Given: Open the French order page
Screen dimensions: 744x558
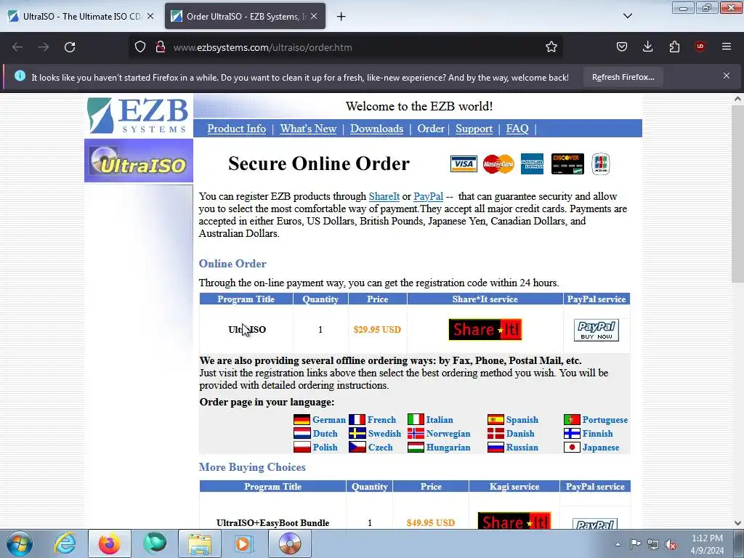Looking at the screenshot, I should click(381, 420).
